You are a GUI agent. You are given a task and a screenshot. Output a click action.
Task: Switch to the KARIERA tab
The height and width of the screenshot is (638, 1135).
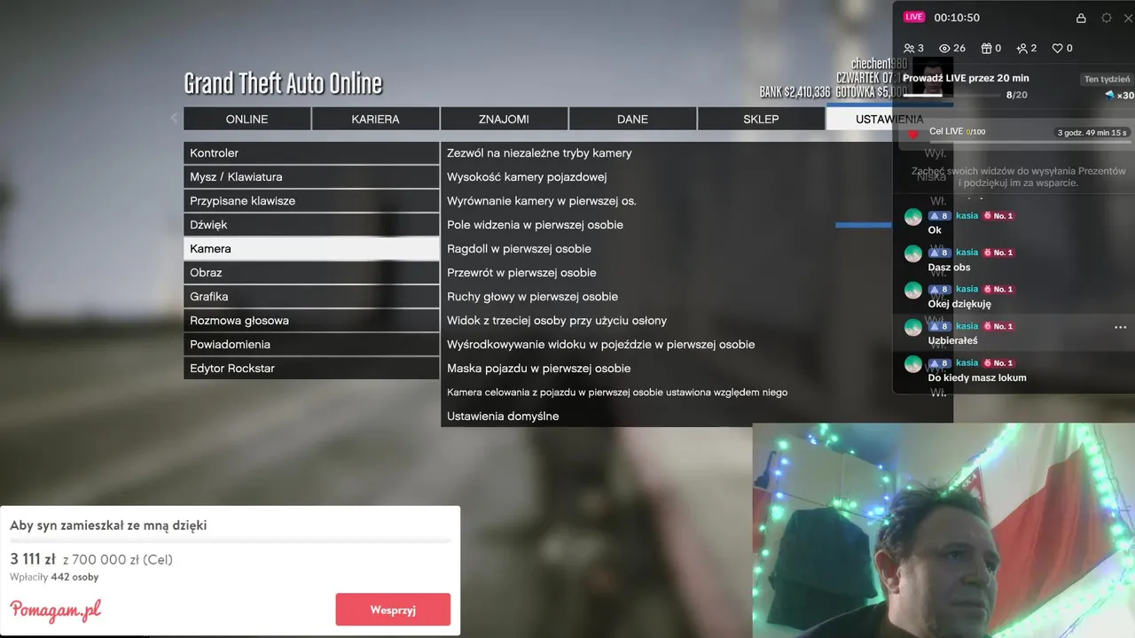(x=375, y=119)
